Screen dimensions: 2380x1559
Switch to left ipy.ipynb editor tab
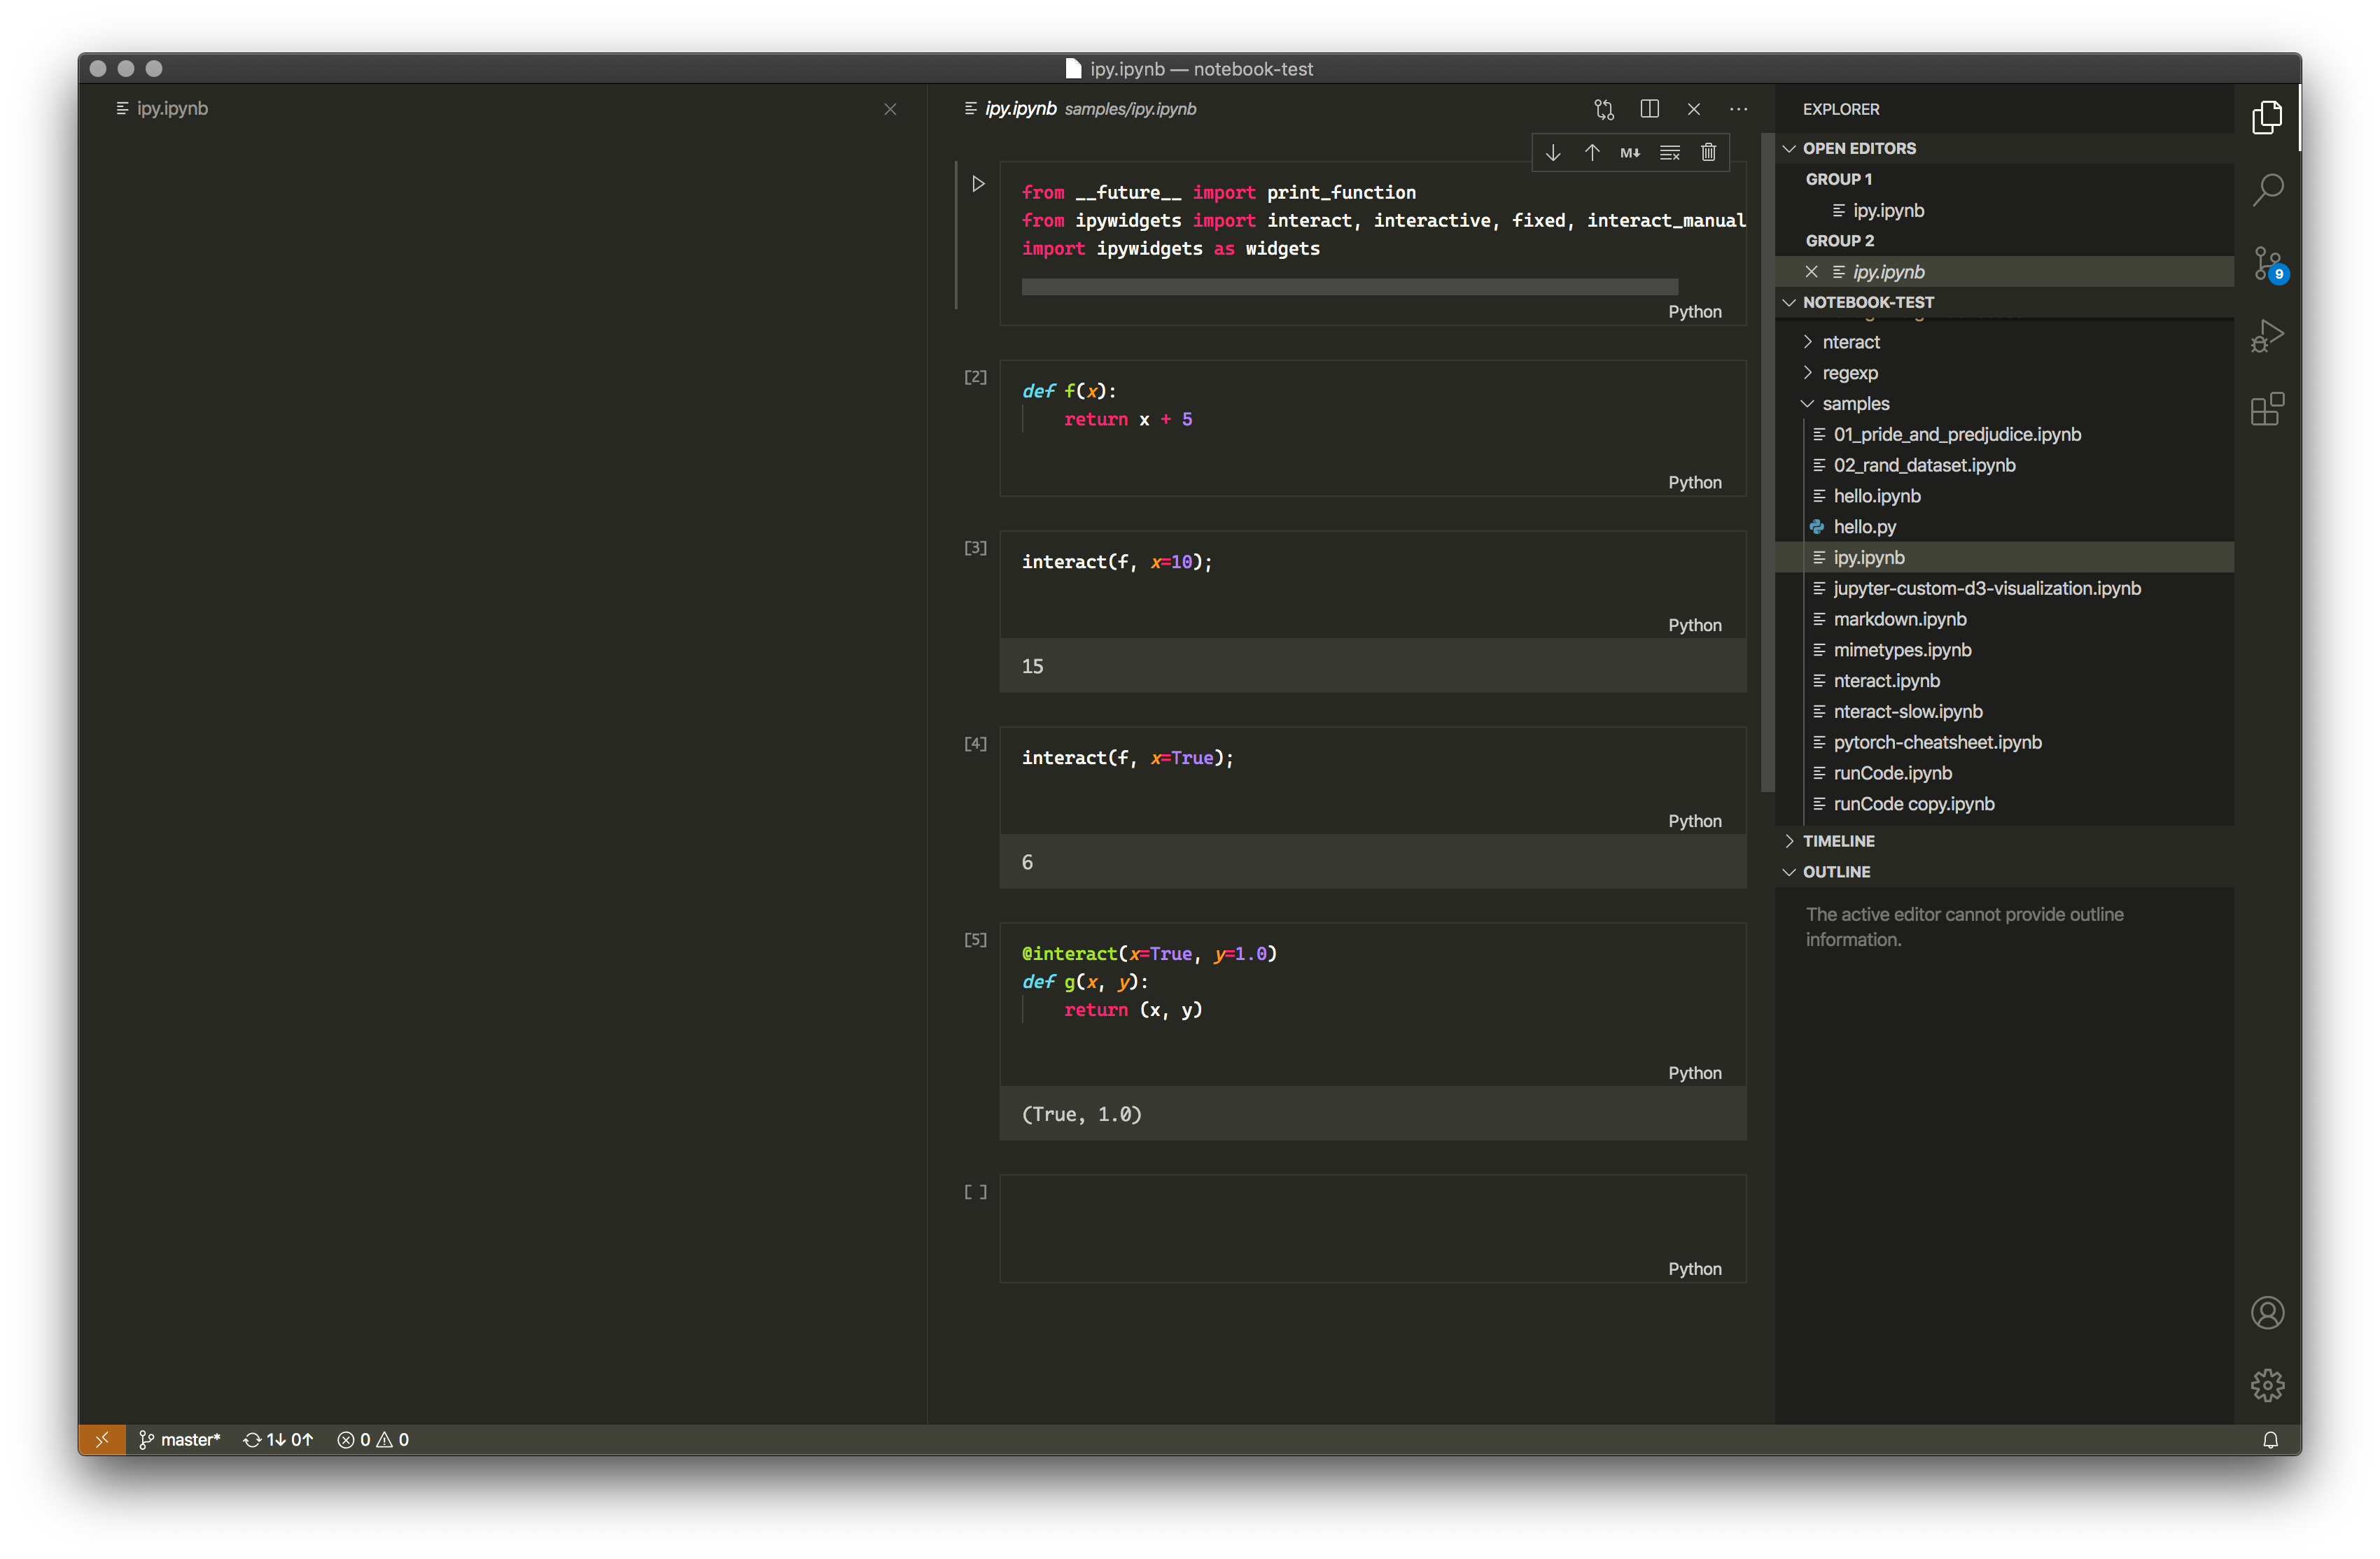[x=172, y=109]
